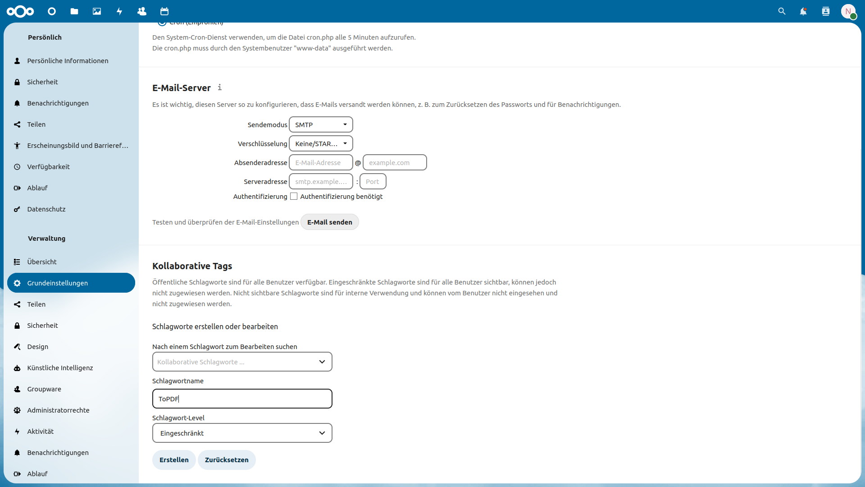This screenshot has width=865, height=487.
Task: Open personal Ablauf settings
Action: [x=71, y=188]
